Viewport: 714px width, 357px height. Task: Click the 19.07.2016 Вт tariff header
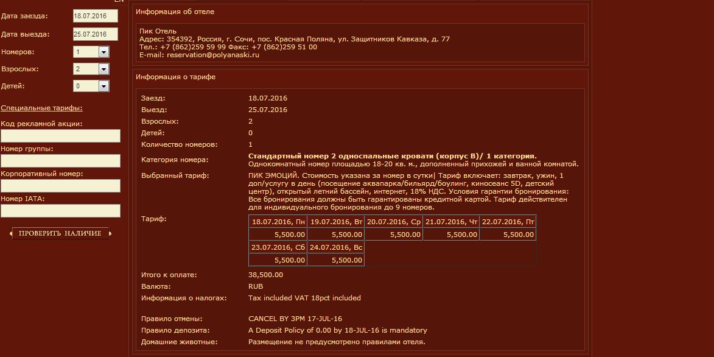pyautogui.click(x=335, y=222)
